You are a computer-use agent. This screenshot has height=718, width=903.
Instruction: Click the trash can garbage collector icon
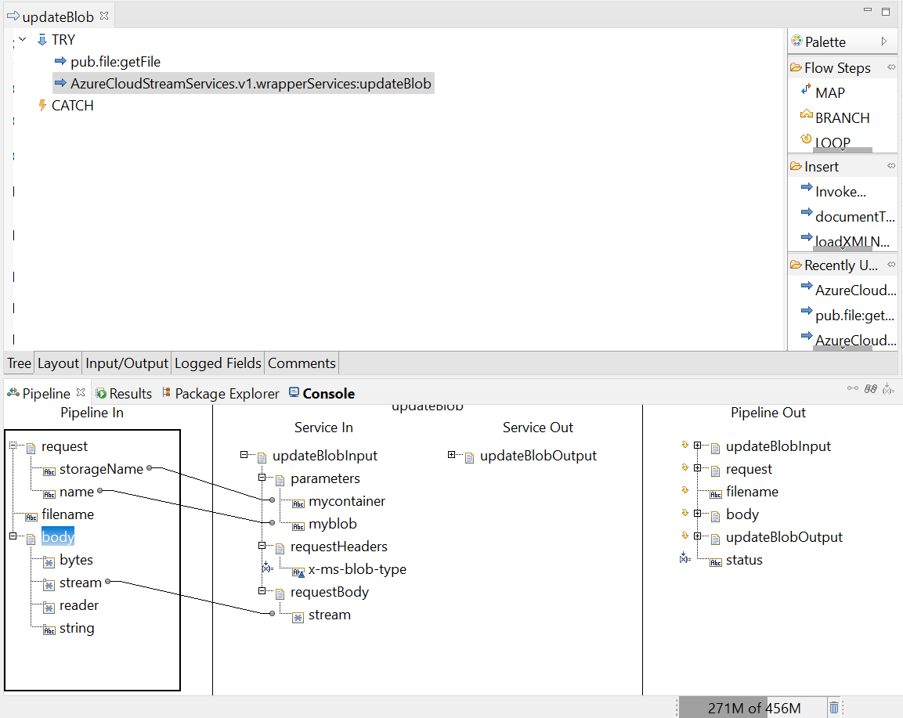coord(833,707)
